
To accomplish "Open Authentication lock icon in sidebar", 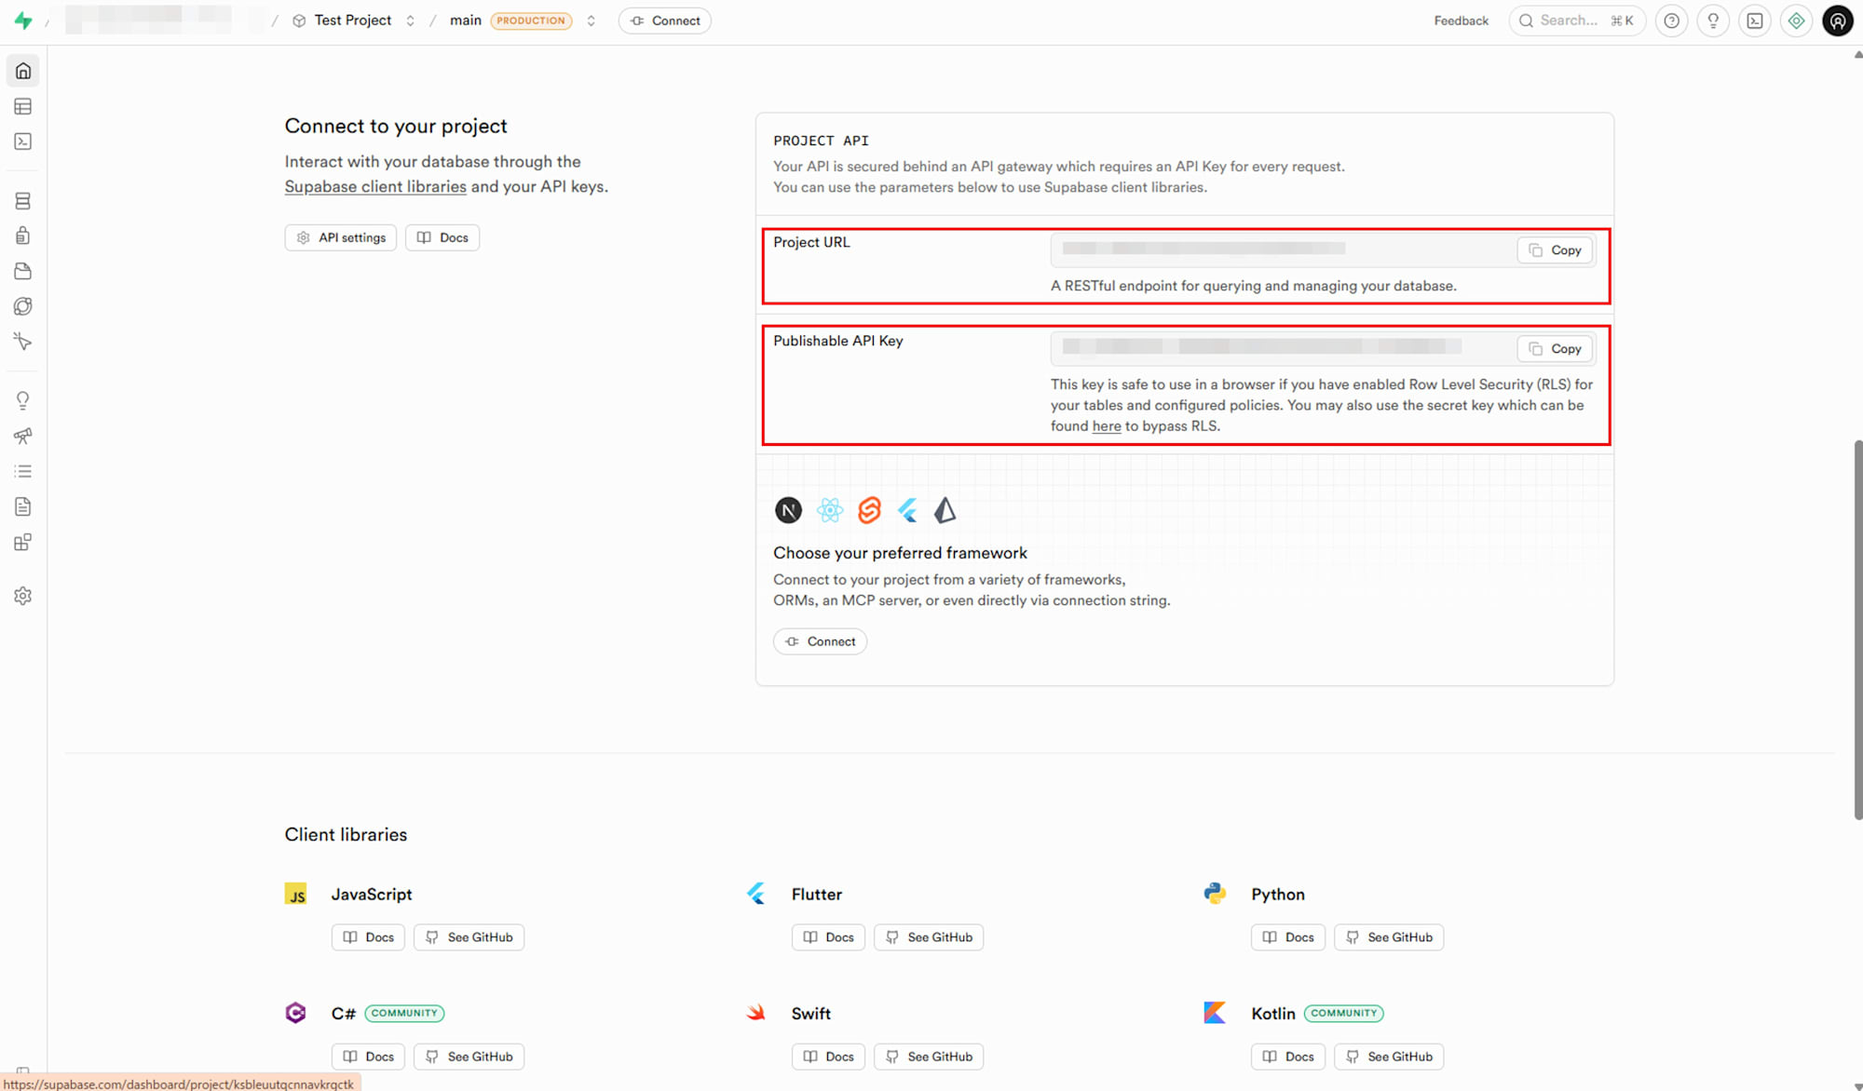I will pos(23,236).
